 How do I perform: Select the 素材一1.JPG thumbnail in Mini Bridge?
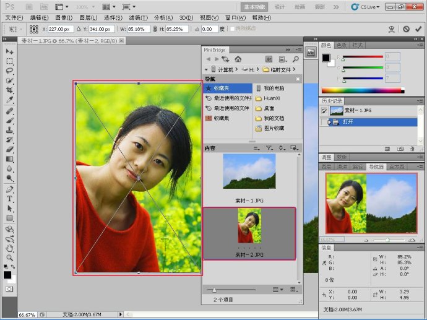249,171
